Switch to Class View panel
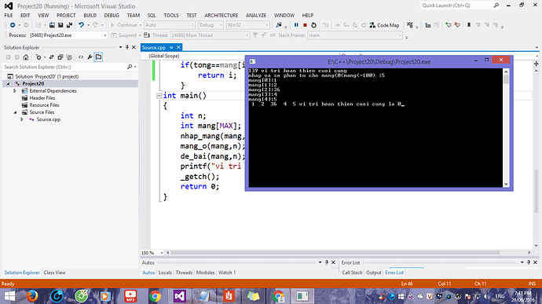This screenshot has width=542, height=304. [55, 273]
